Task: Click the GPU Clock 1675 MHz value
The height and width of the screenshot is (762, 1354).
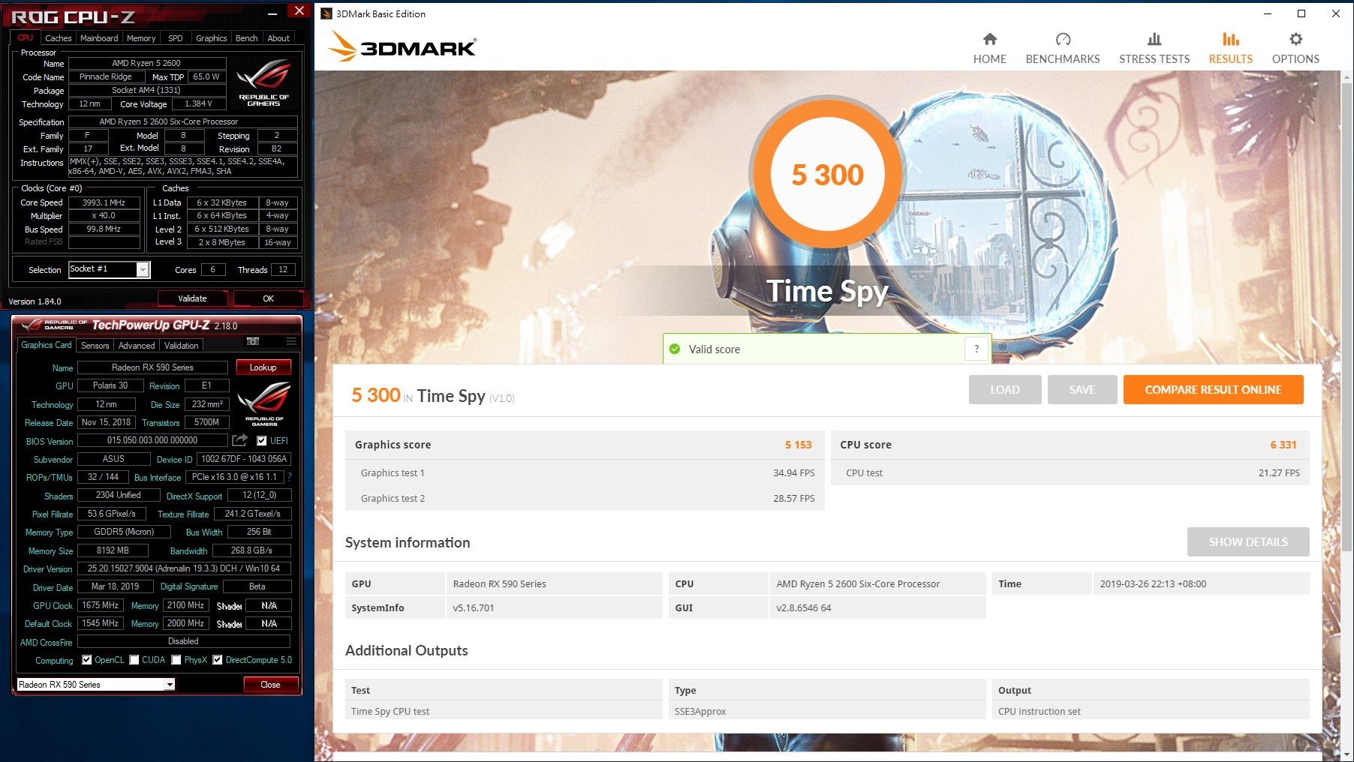Action: tap(100, 605)
